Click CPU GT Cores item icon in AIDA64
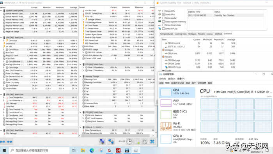The height and width of the screenshot is (154, 273). point(166,67)
